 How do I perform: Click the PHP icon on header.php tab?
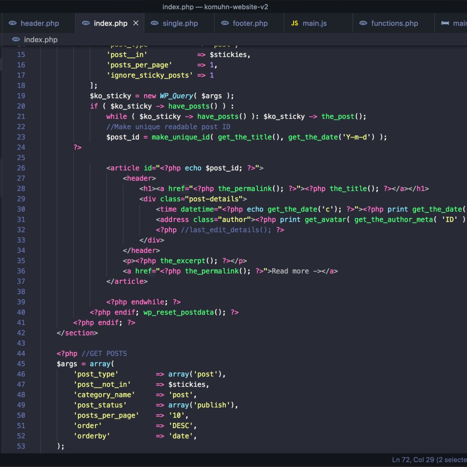[x=13, y=23]
